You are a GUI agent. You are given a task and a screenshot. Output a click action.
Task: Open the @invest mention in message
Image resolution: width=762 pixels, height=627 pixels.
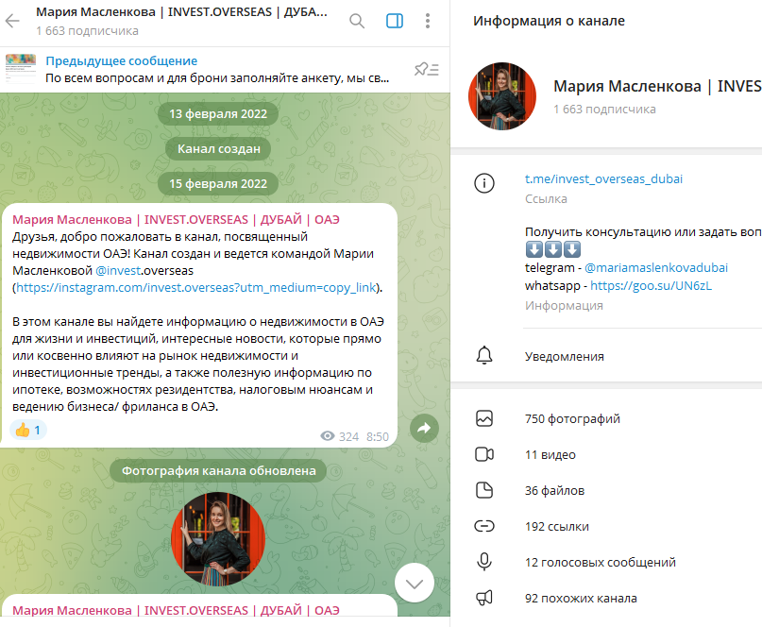point(118,271)
